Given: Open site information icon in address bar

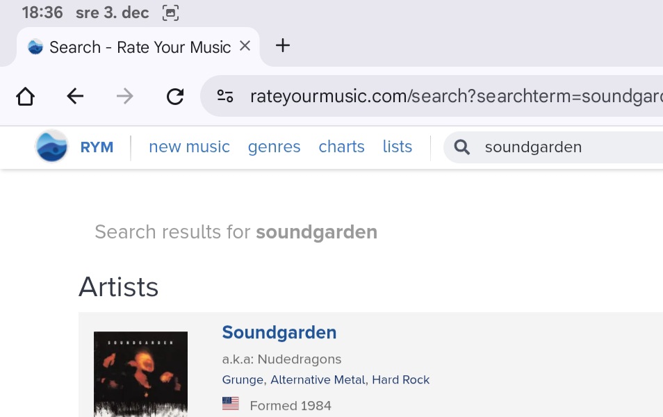Looking at the screenshot, I should 225,96.
